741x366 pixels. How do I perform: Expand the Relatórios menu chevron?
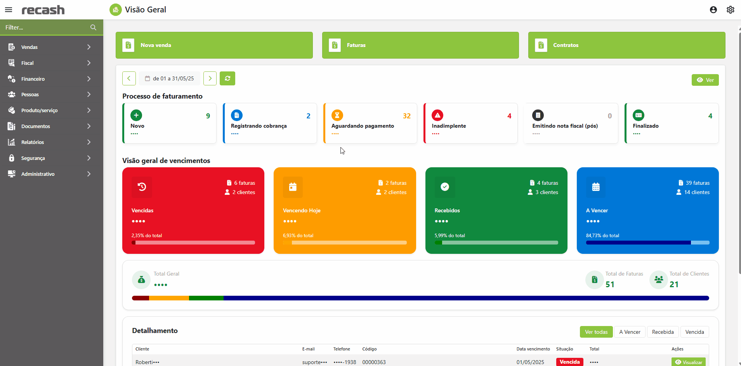coord(89,142)
